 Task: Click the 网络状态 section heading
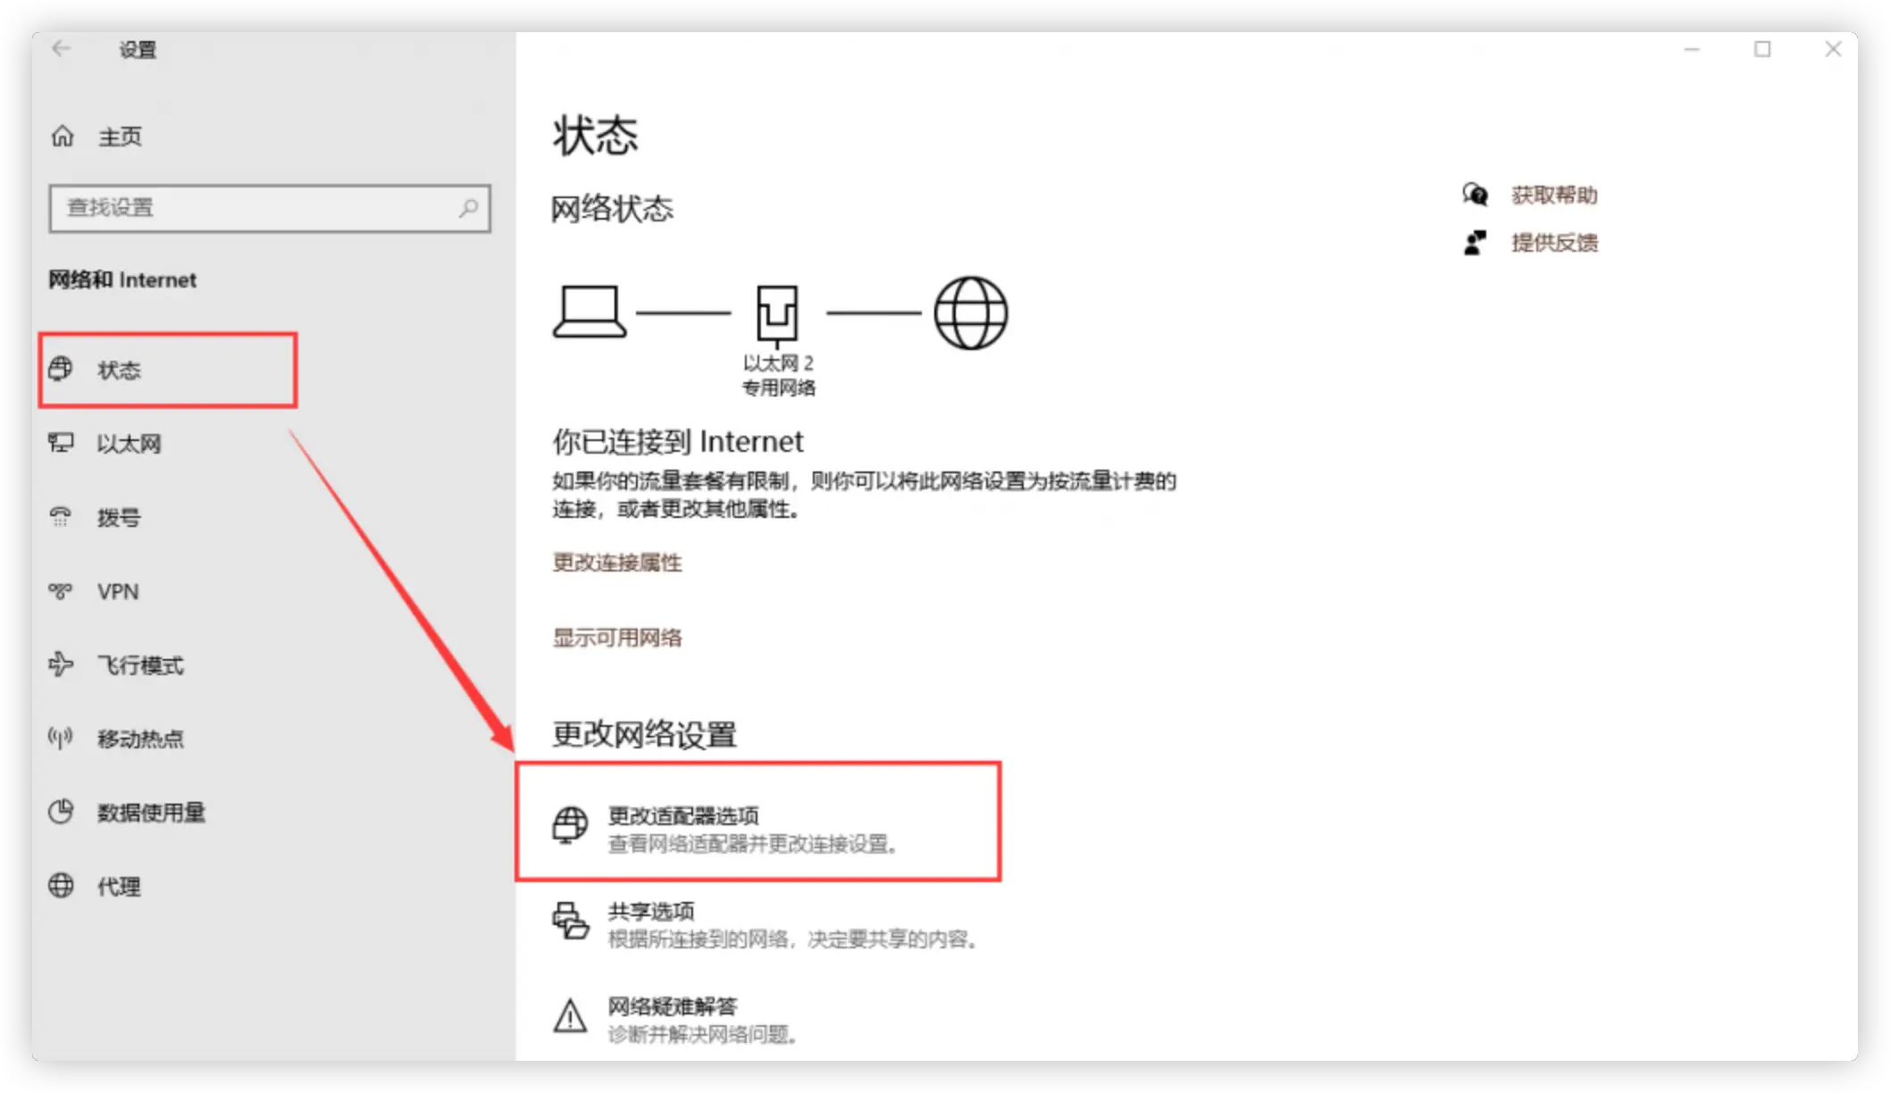coord(612,209)
